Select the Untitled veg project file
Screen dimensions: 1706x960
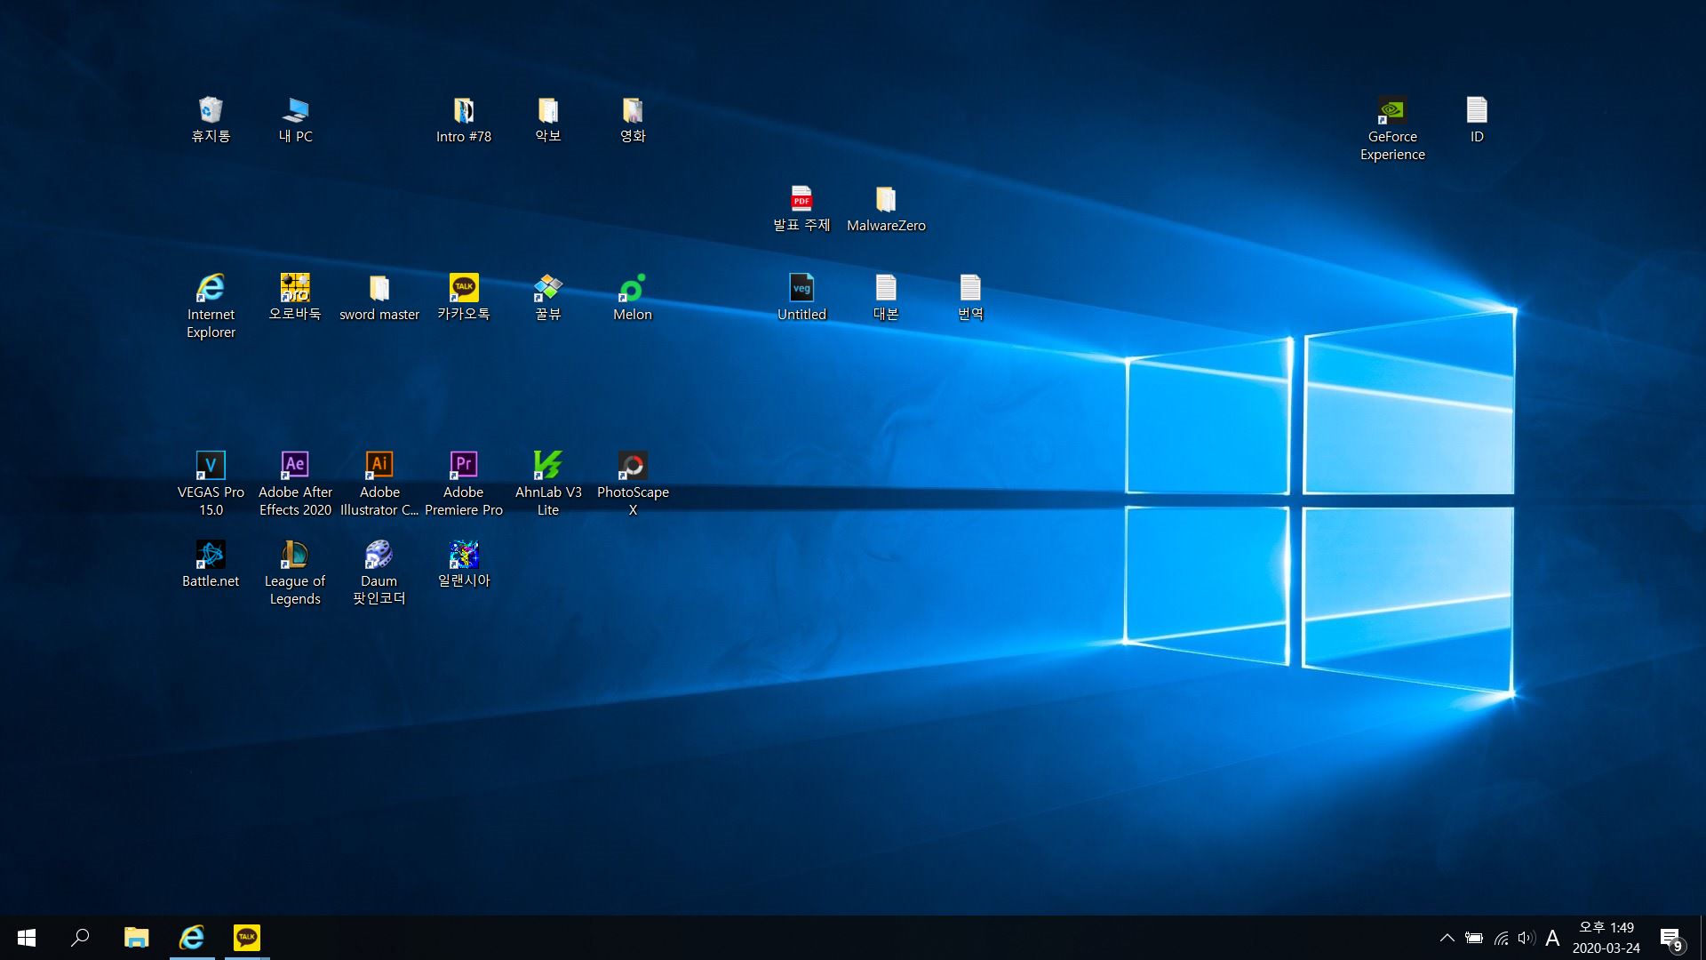coord(801,298)
